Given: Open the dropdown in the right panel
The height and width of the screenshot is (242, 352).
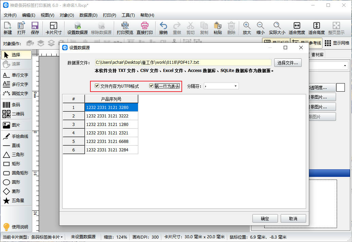Looking at the screenshot, I should tap(345, 66).
